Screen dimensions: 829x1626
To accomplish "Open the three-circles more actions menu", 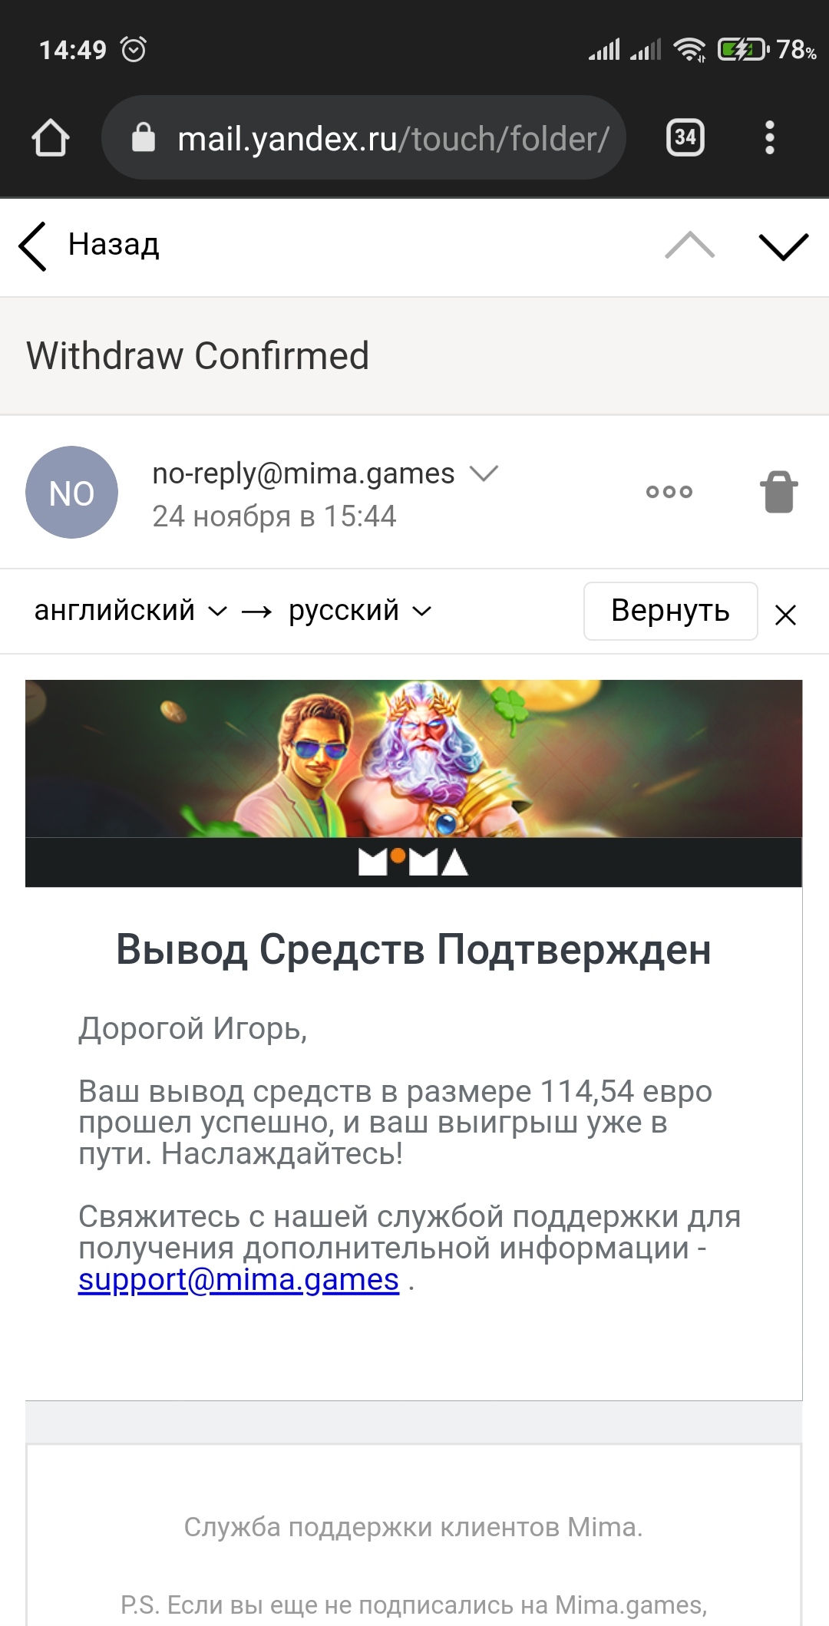I will [x=669, y=492].
